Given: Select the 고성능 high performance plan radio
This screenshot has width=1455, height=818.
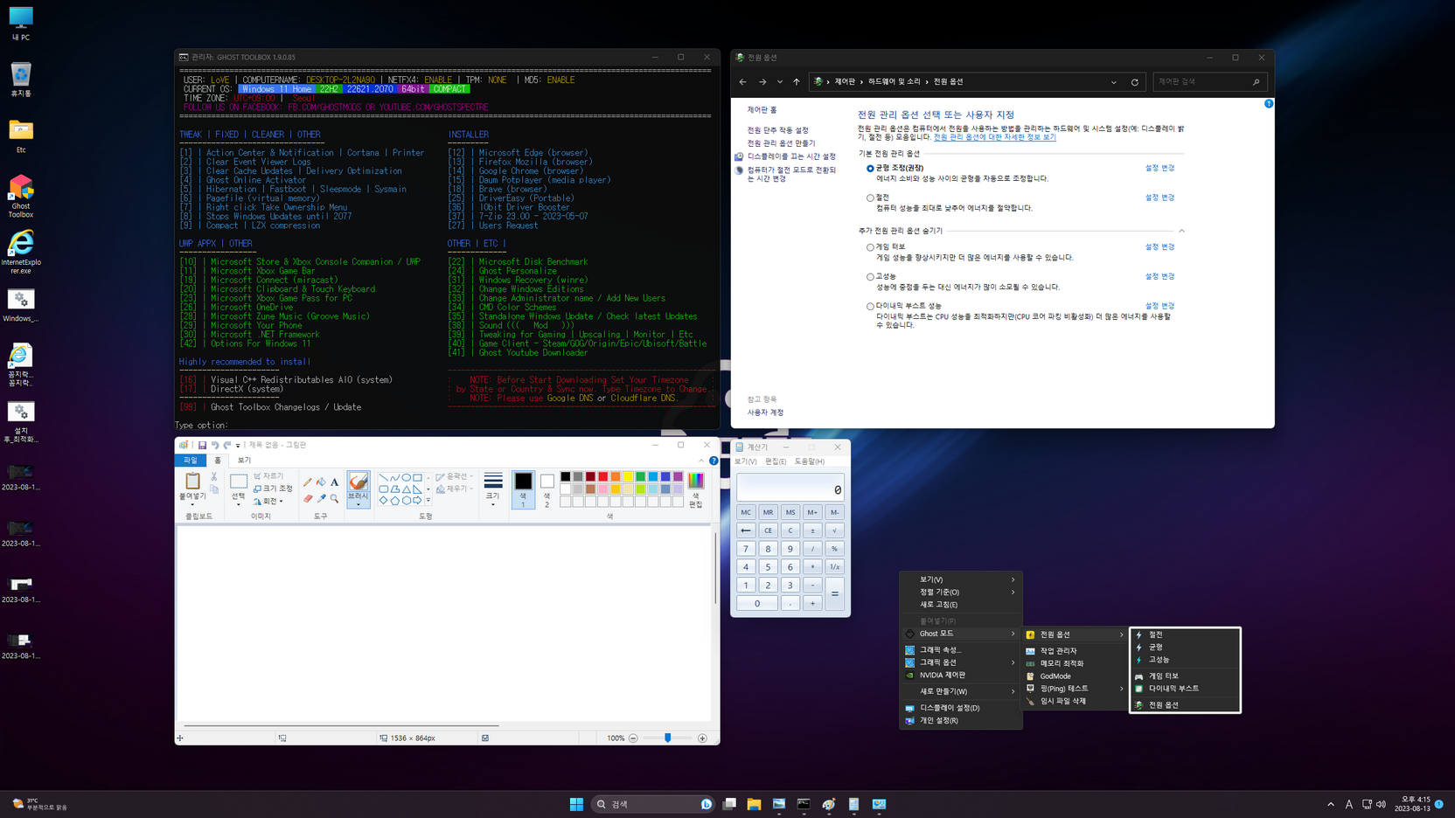Looking at the screenshot, I should pyautogui.click(x=870, y=277).
